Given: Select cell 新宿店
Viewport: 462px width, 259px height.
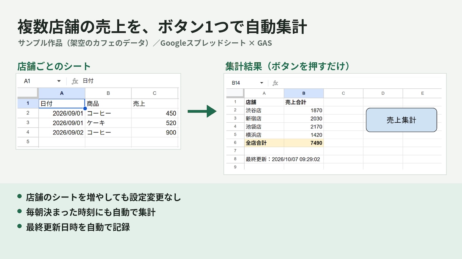Looking at the screenshot, I should pos(264,119).
